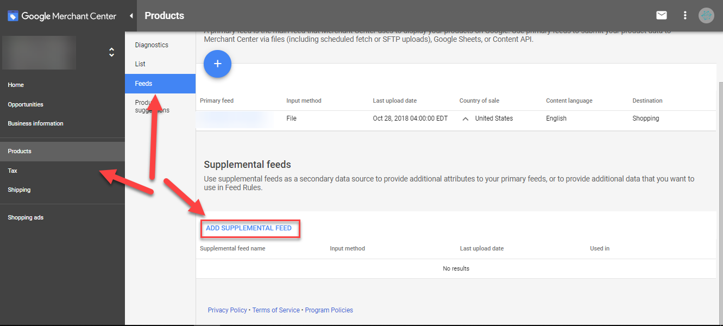Switch to the Diagnostics tab
723x326 pixels.
(x=152, y=45)
